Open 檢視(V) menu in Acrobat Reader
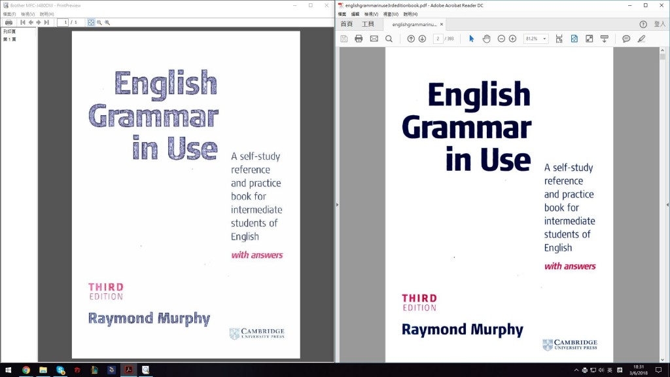Image resolution: width=670 pixels, height=377 pixels. (x=371, y=14)
